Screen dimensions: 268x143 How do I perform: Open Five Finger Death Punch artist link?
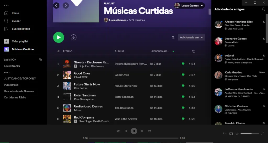(x=94, y=121)
